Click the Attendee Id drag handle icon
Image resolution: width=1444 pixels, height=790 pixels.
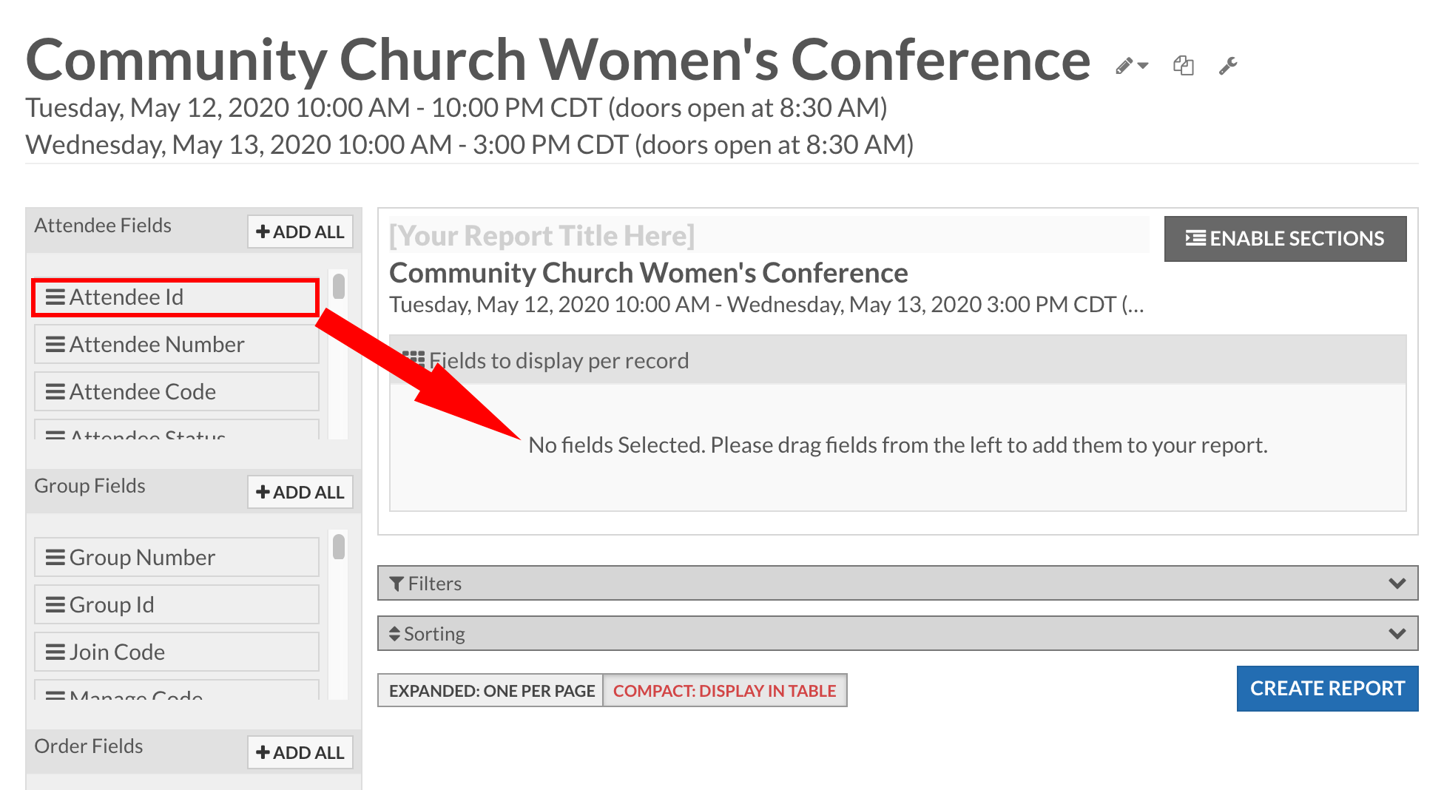(55, 297)
